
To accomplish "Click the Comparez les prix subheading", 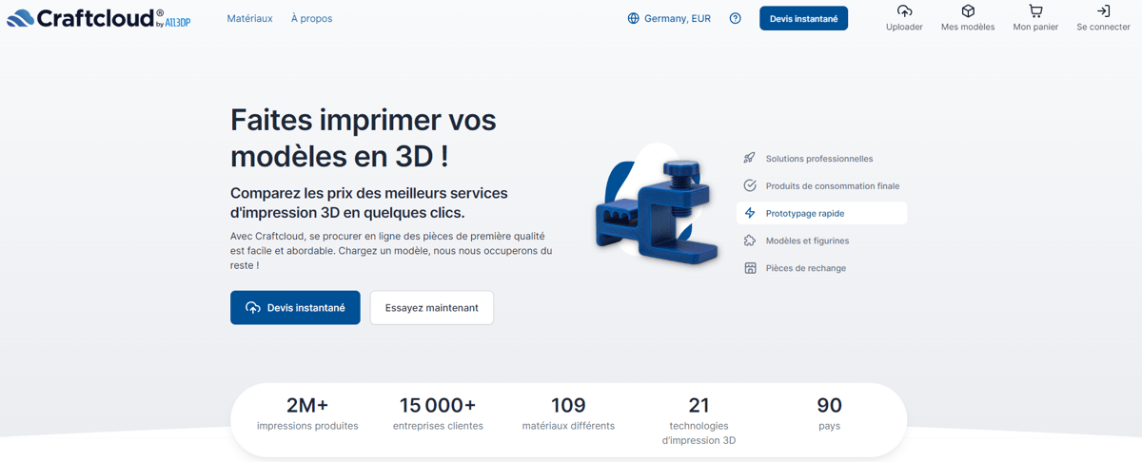I will pyautogui.click(x=369, y=202).
